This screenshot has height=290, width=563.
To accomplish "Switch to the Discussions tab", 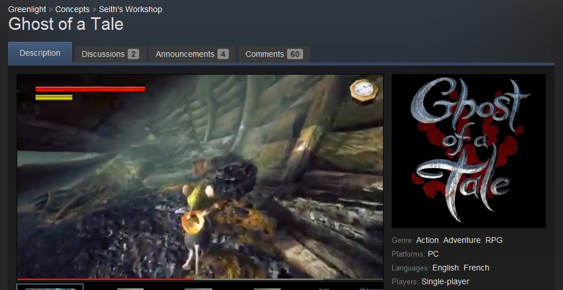I will (110, 54).
